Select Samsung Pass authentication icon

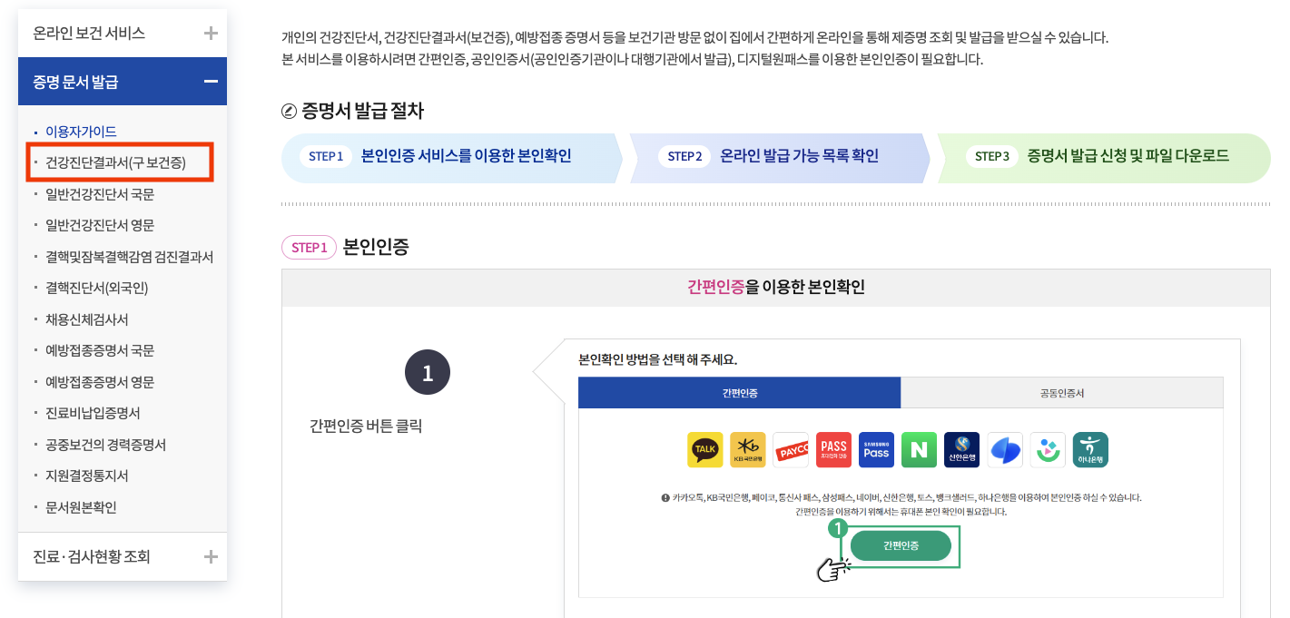(876, 449)
